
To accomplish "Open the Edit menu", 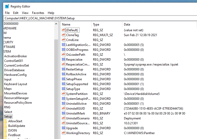I will coord(16,13).
